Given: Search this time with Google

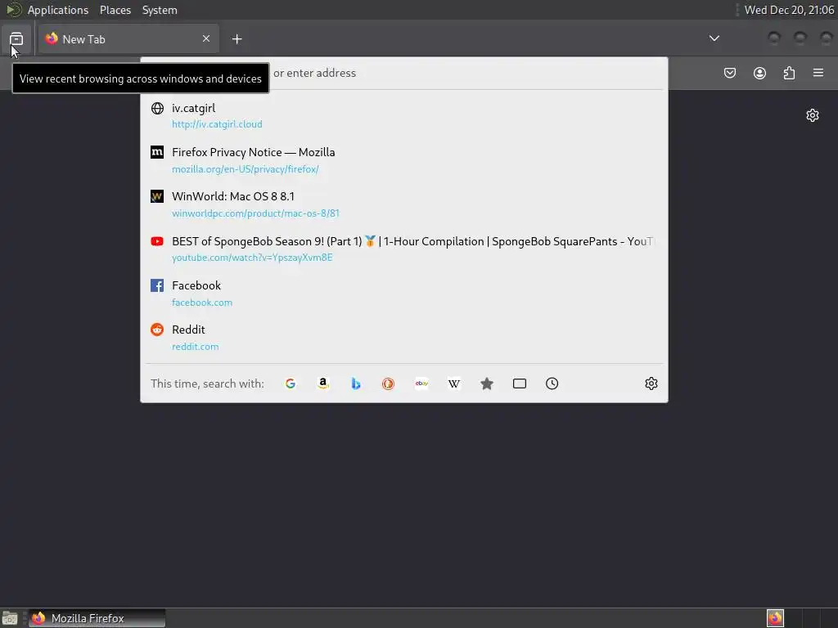Looking at the screenshot, I should point(291,384).
